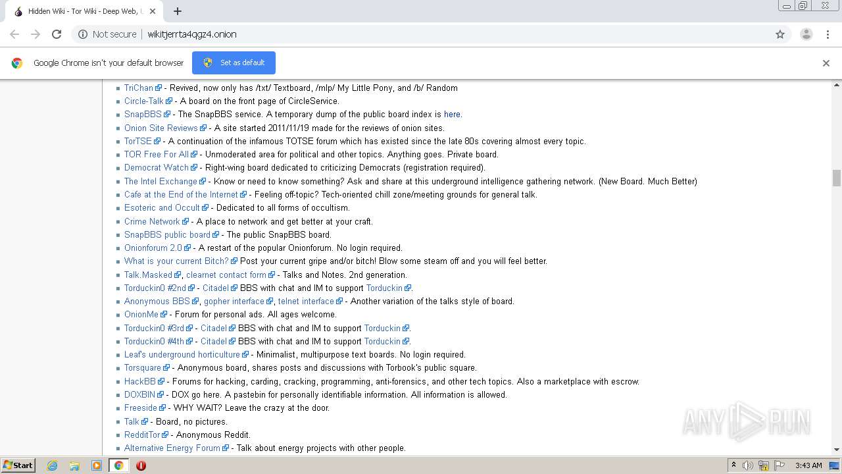Image resolution: width=842 pixels, height=474 pixels.
Task: Open the OnionMe link
Action: click(141, 314)
